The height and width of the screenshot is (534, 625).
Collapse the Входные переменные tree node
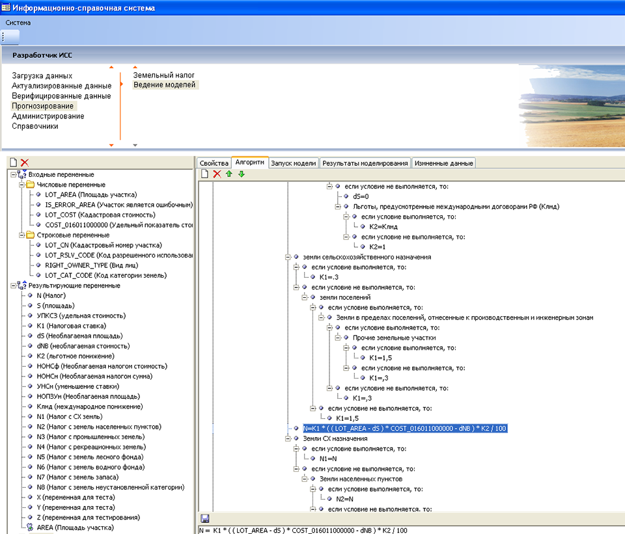coord(14,175)
